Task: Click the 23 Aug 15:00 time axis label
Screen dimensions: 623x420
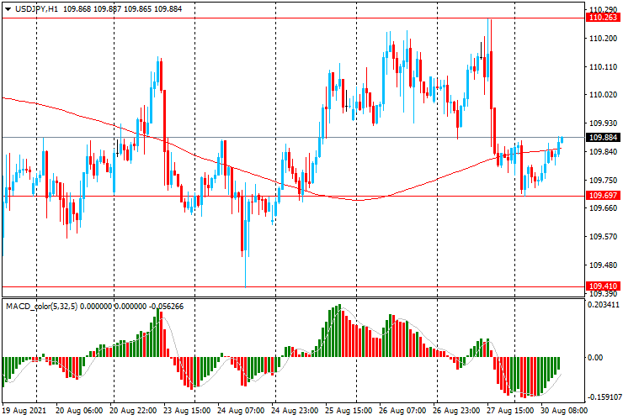Action: (x=187, y=411)
